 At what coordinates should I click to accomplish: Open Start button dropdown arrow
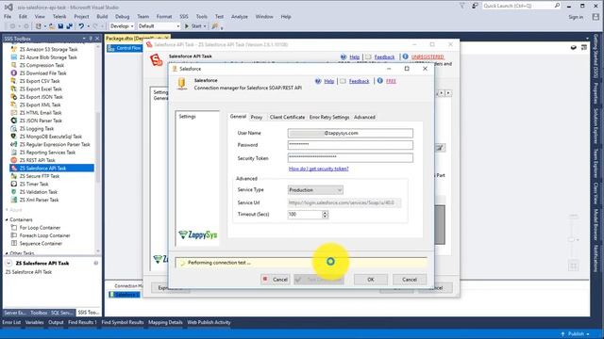click(205, 26)
